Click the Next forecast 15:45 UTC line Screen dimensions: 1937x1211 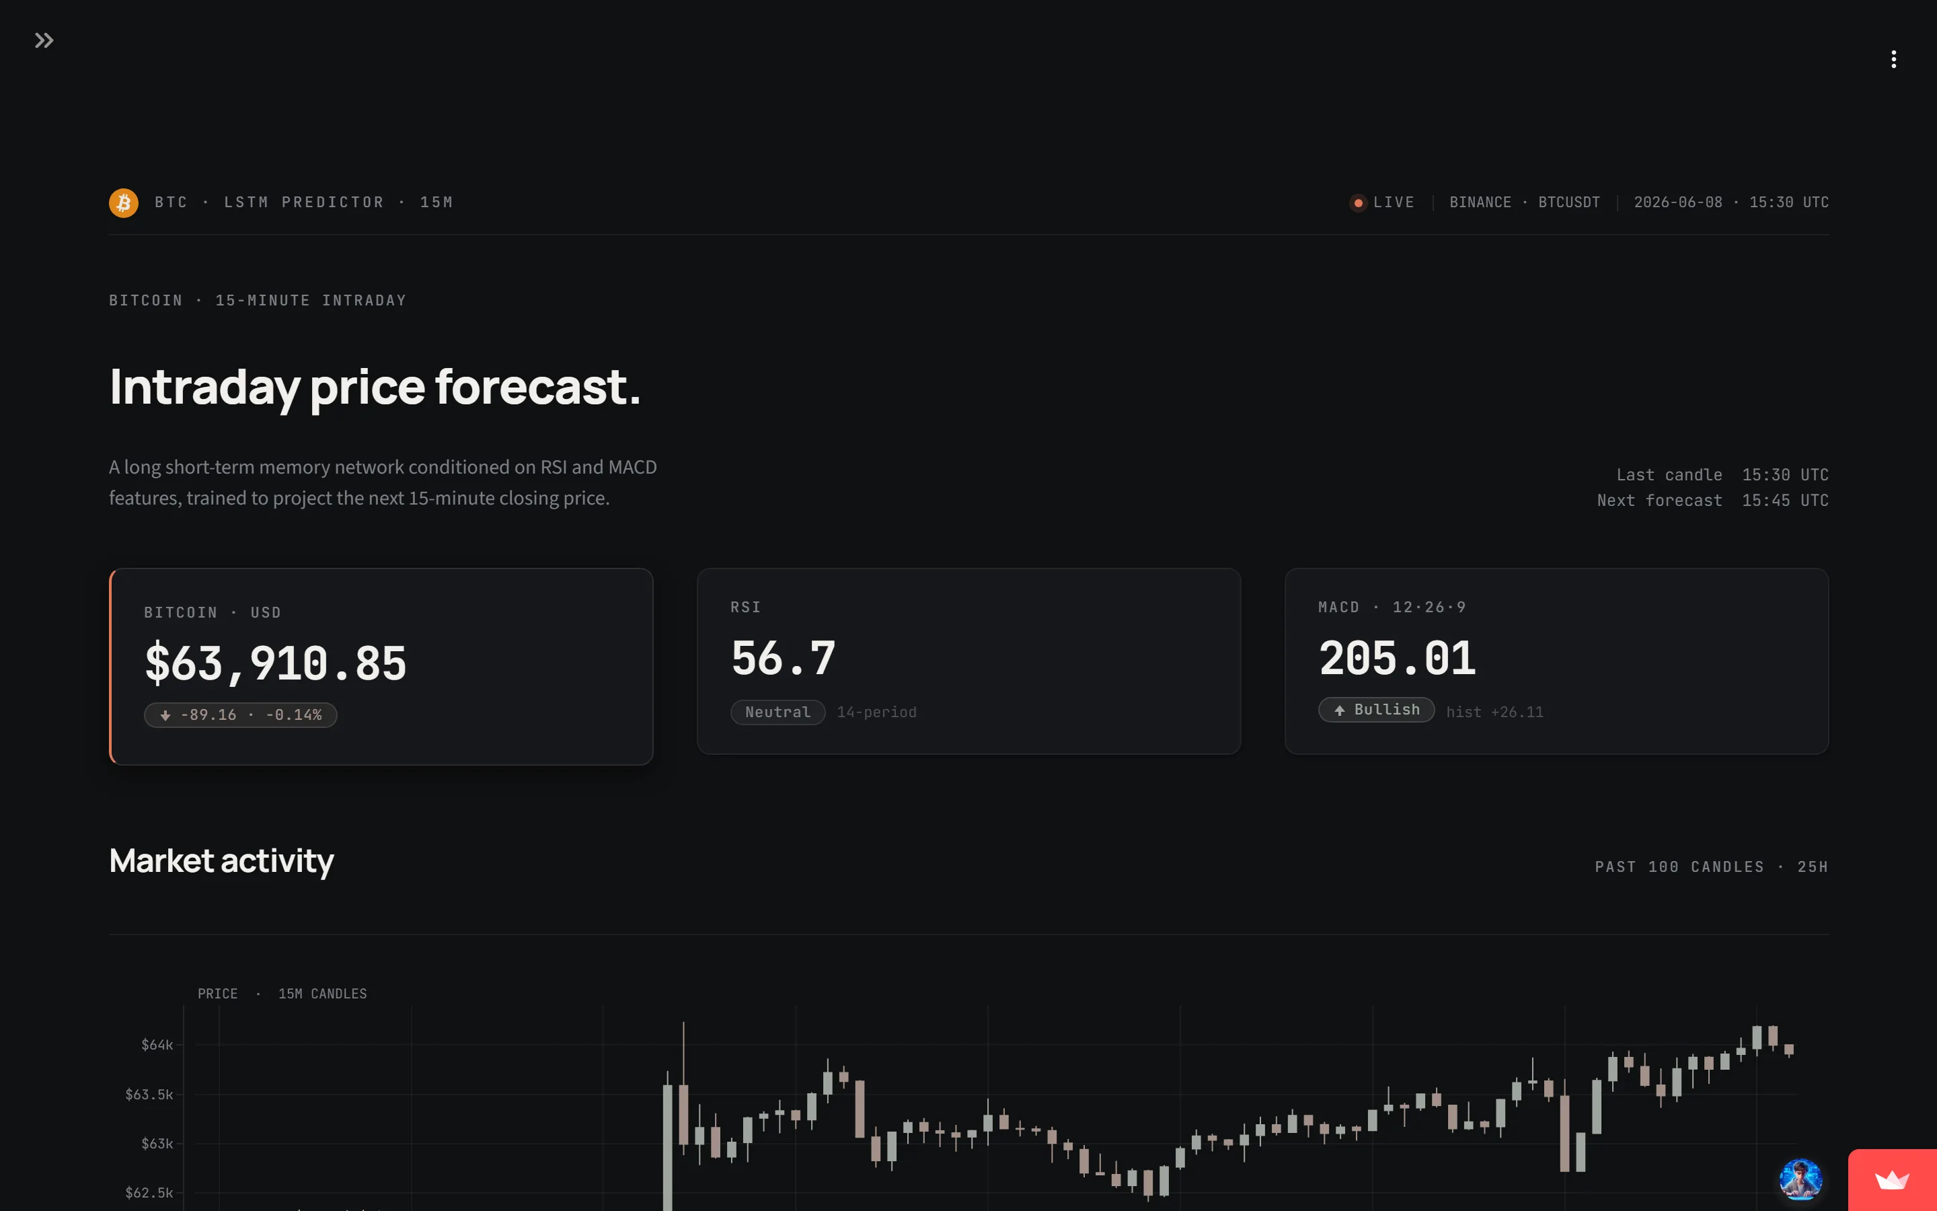pyautogui.click(x=1712, y=501)
